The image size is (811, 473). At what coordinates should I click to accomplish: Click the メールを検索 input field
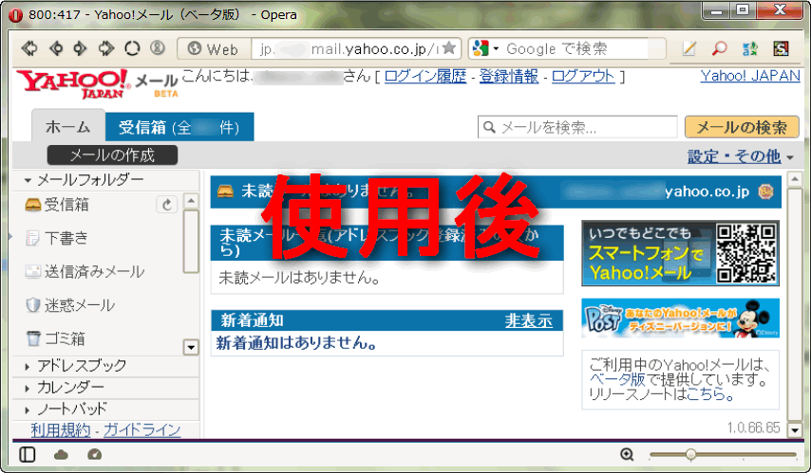tap(577, 127)
